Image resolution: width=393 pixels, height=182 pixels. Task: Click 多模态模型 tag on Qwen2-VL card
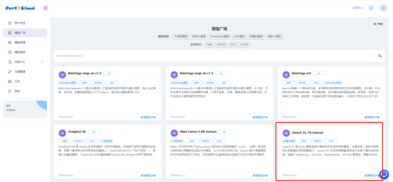289,141
